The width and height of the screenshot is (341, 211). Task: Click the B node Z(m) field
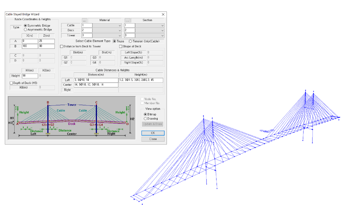coord(46,46)
